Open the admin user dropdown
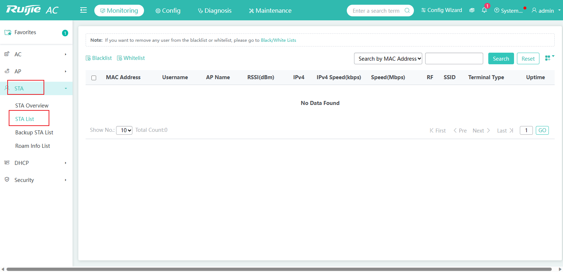The width and height of the screenshot is (563, 272). (x=546, y=11)
